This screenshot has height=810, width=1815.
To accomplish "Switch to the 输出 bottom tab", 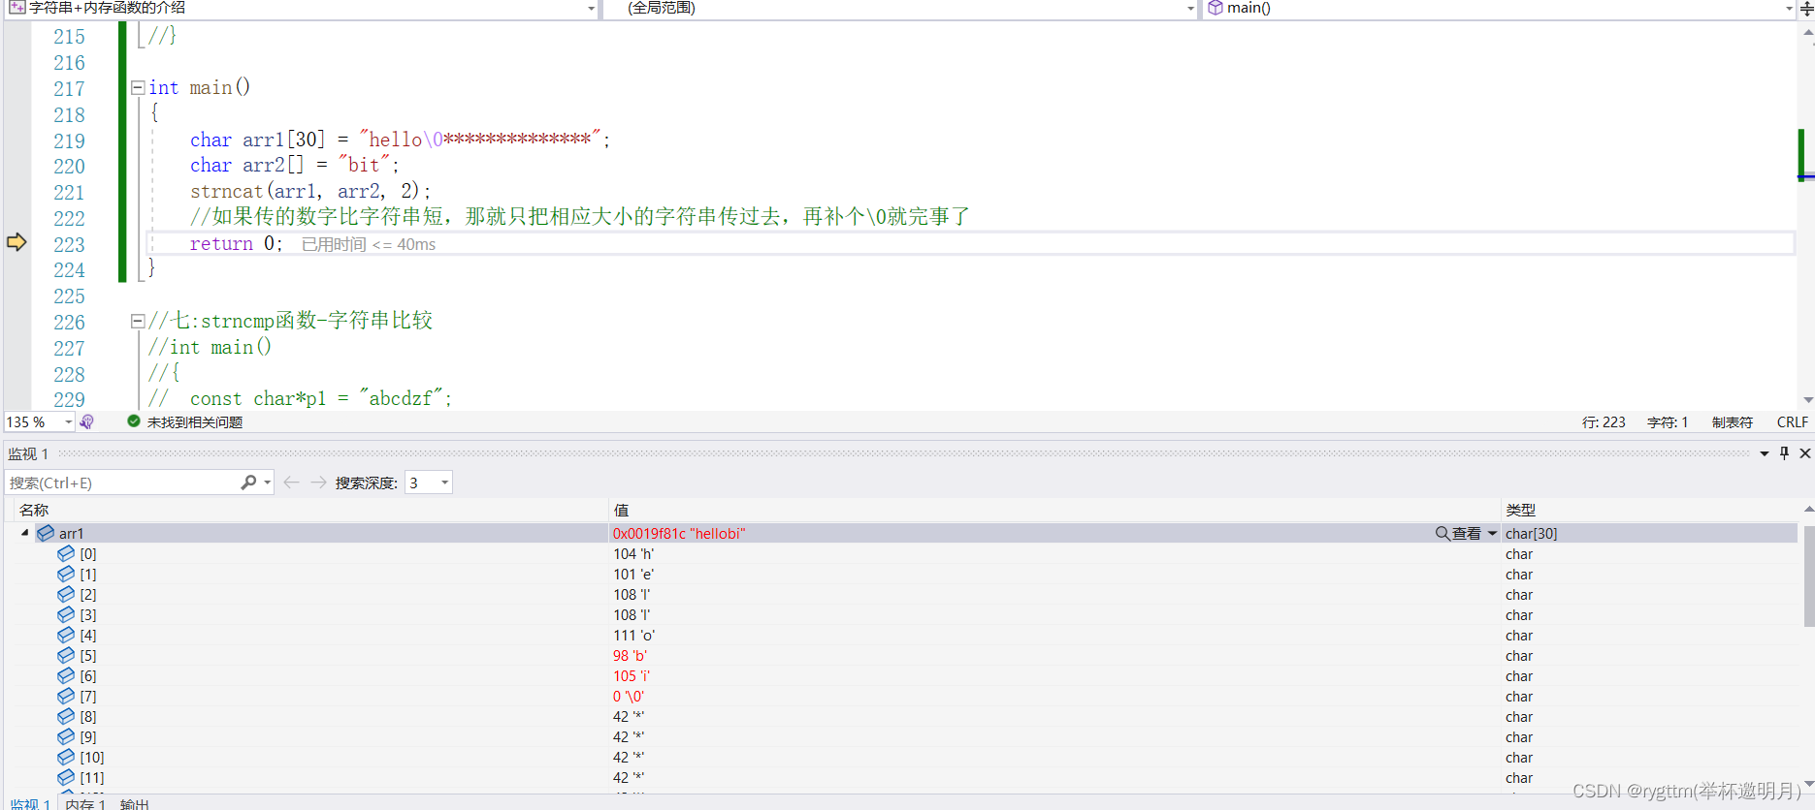I will (135, 803).
